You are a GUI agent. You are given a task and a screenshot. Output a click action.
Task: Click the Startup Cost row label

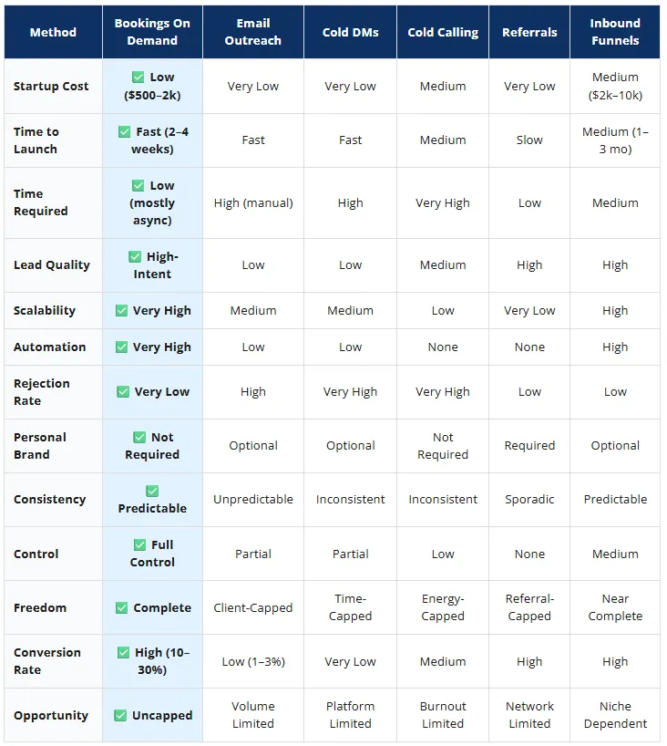pos(51,86)
